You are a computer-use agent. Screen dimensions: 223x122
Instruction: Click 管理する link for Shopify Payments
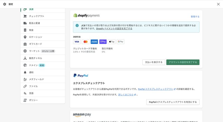click(195, 17)
